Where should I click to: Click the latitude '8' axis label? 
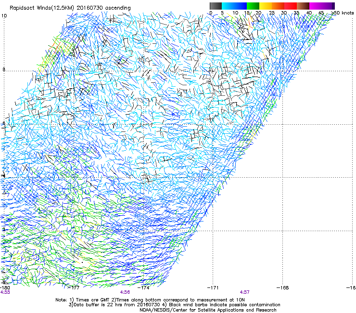4,69
